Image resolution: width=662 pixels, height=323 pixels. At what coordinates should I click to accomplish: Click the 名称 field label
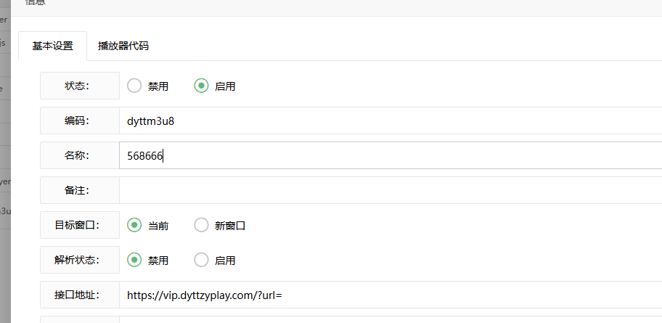pos(79,155)
